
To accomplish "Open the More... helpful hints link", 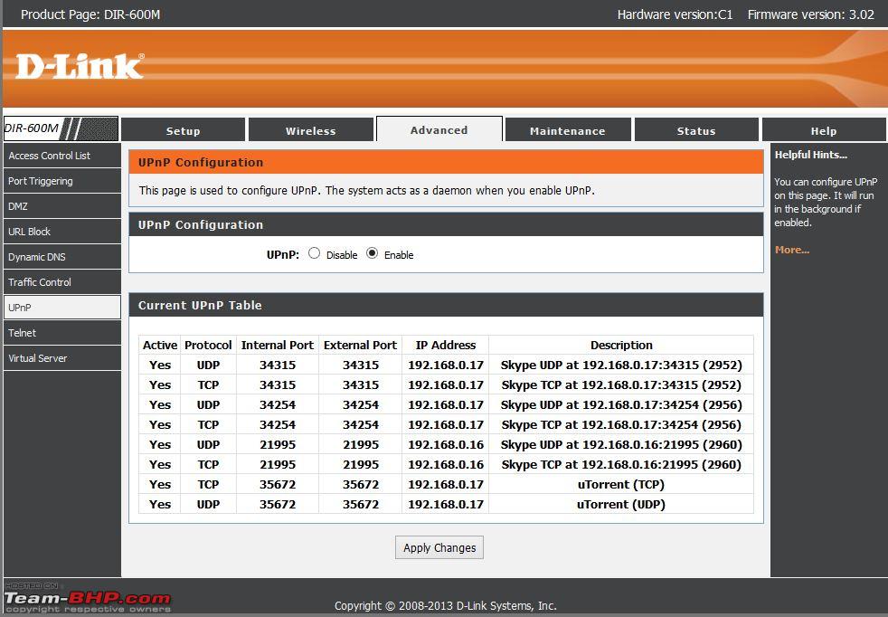I will [x=792, y=250].
